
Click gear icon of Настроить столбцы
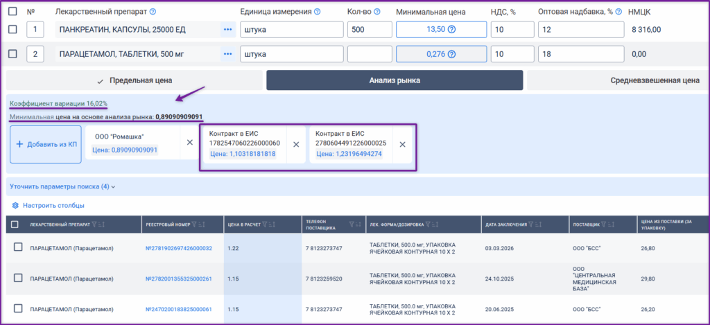tap(15, 206)
